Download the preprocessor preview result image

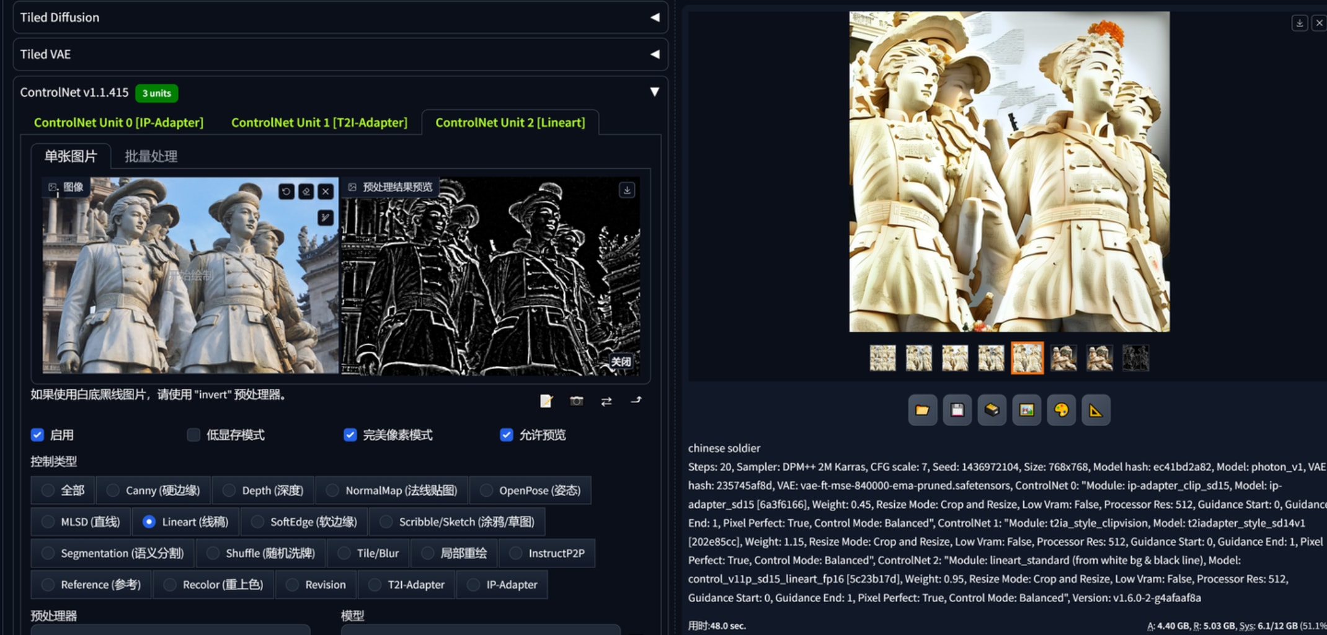[627, 190]
